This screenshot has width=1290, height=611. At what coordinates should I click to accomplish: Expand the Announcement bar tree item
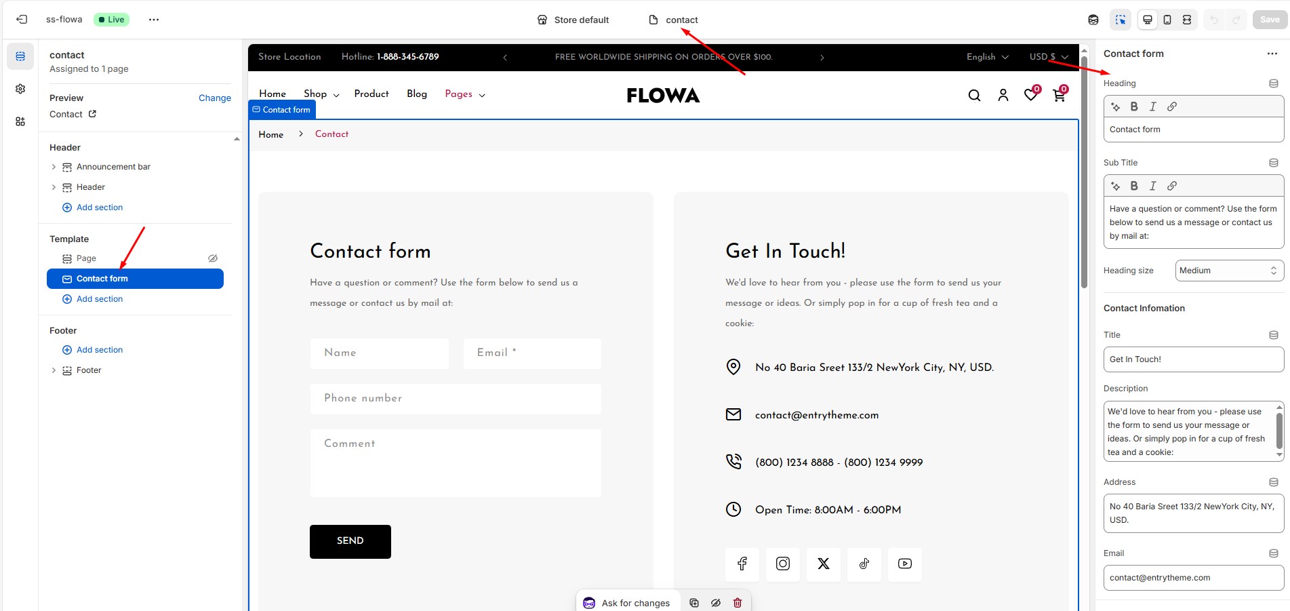click(x=54, y=167)
